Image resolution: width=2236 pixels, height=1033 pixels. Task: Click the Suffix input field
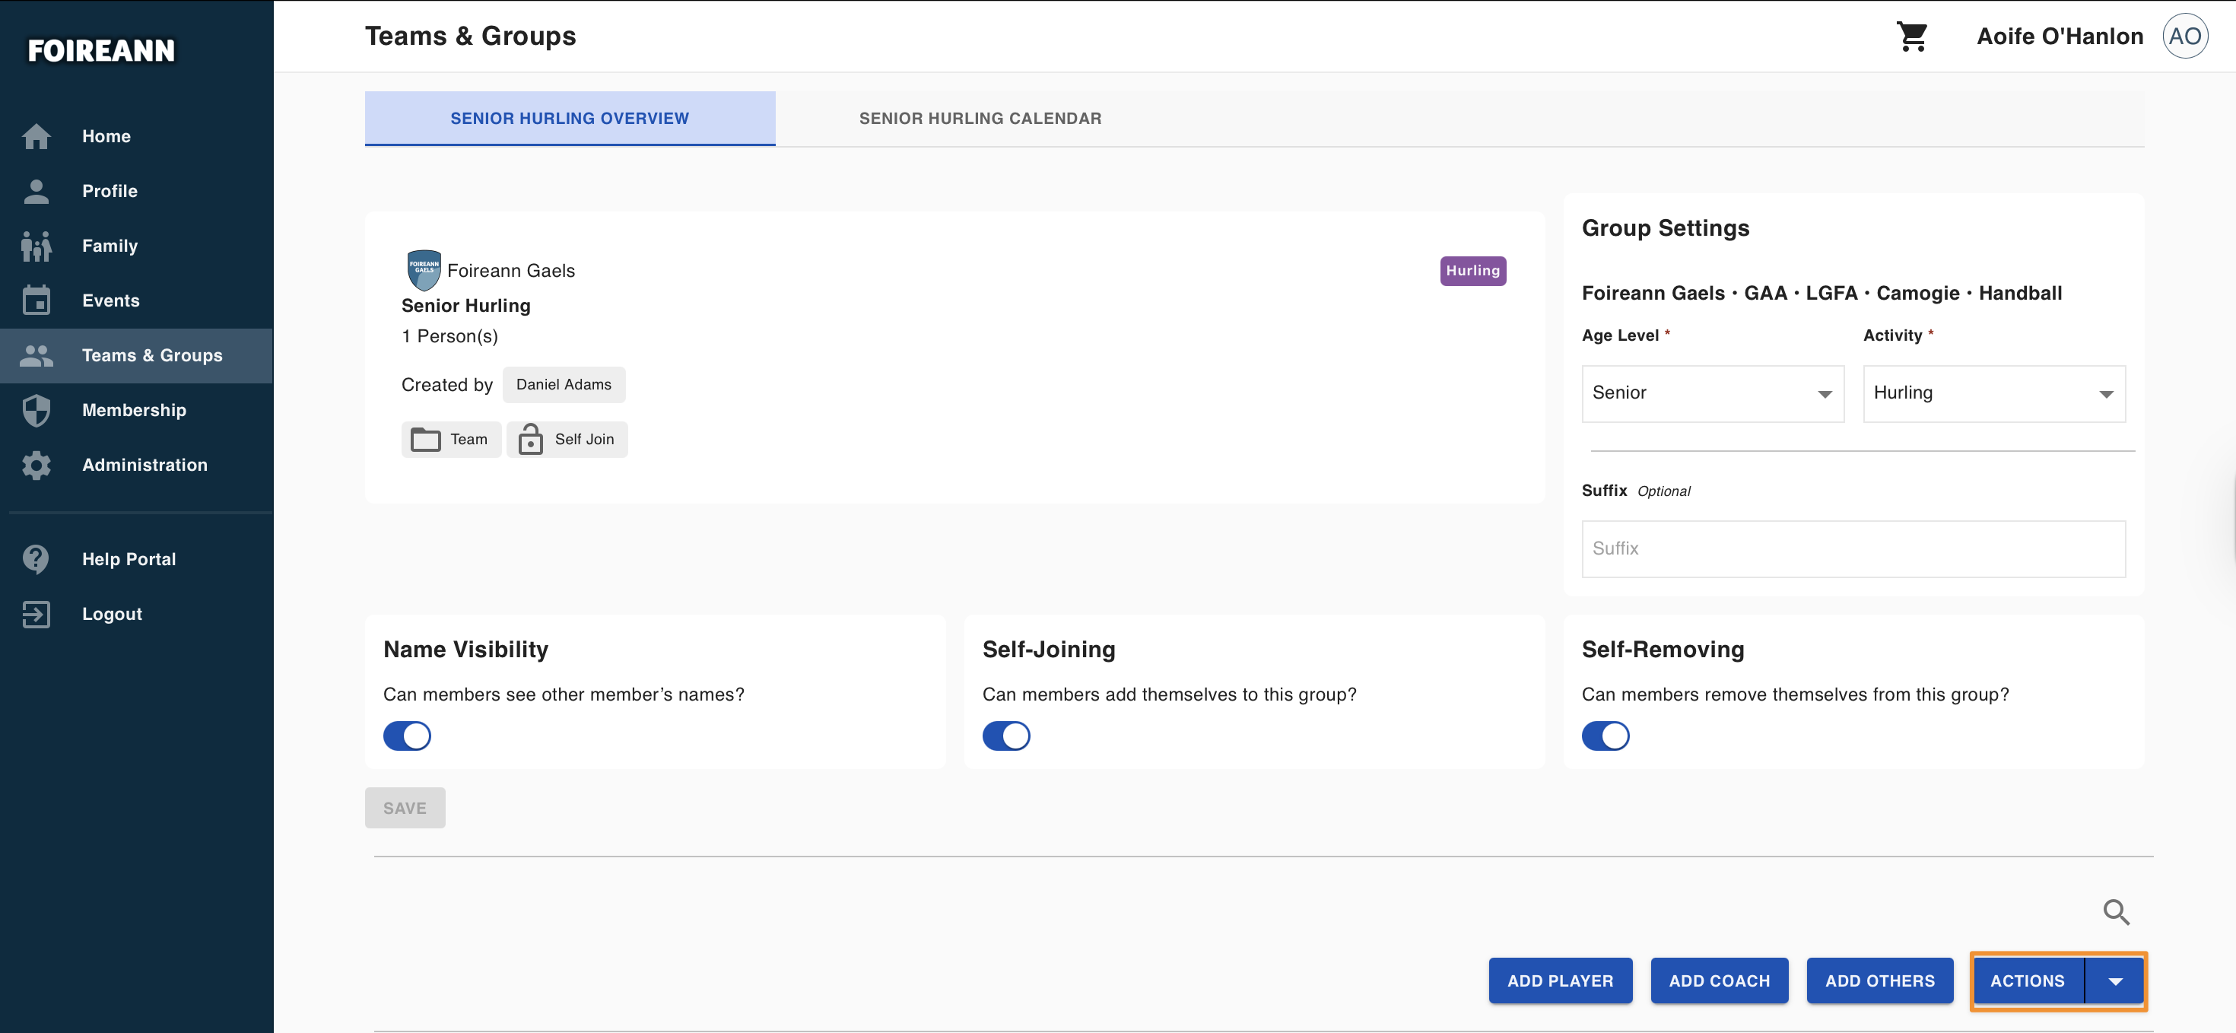pyautogui.click(x=1853, y=548)
